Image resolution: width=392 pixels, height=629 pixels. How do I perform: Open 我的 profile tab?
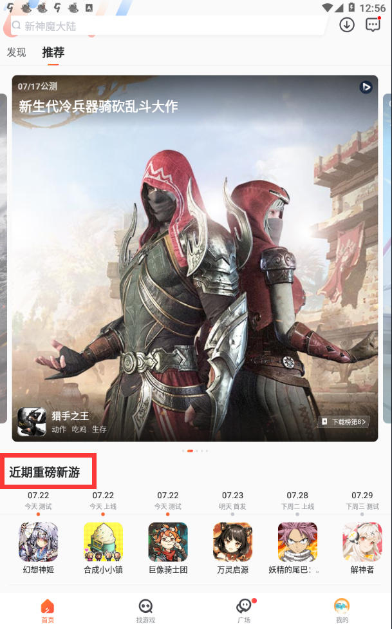click(x=342, y=612)
